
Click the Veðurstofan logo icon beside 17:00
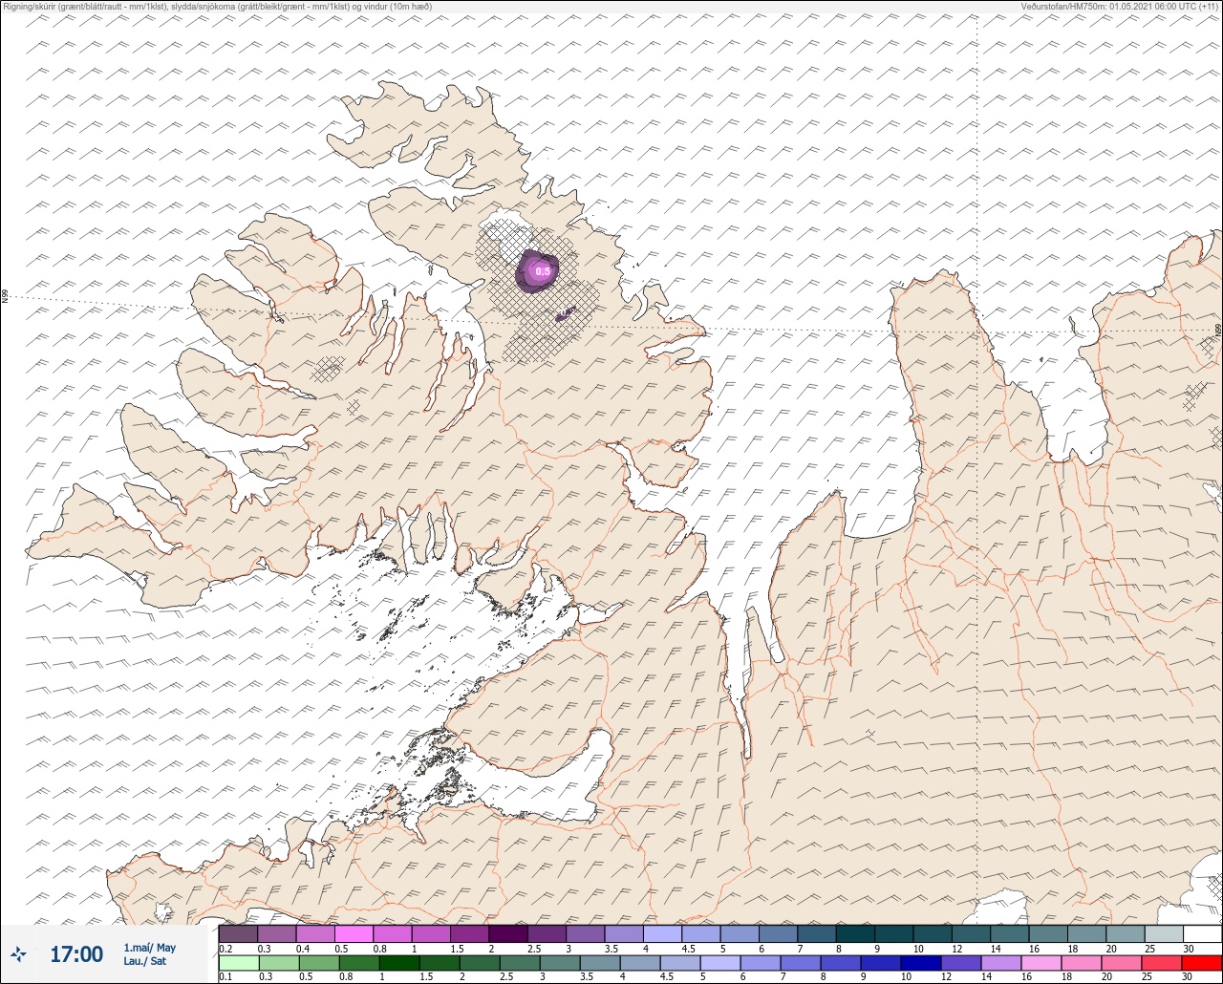pyautogui.click(x=19, y=953)
